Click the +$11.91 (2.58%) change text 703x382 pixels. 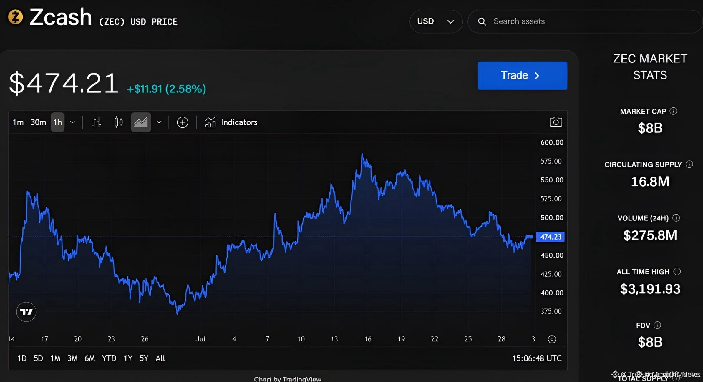click(x=166, y=89)
